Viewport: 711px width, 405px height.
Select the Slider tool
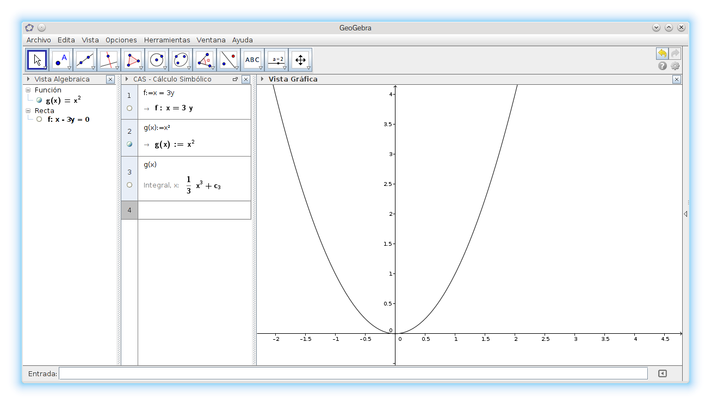point(276,60)
